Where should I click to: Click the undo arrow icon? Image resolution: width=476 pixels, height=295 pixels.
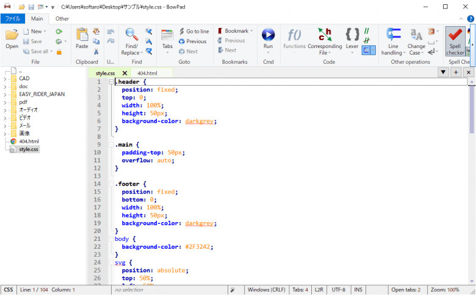(111, 32)
